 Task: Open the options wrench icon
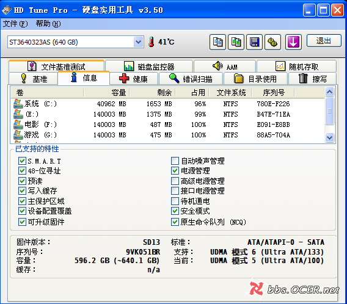[273, 42]
